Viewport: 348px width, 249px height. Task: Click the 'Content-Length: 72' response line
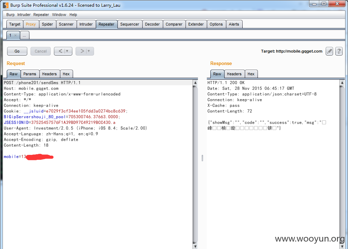pyautogui.click(x=230, y=111)
